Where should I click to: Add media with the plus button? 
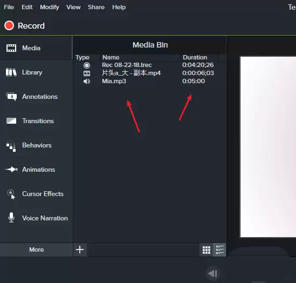[80, 250]
